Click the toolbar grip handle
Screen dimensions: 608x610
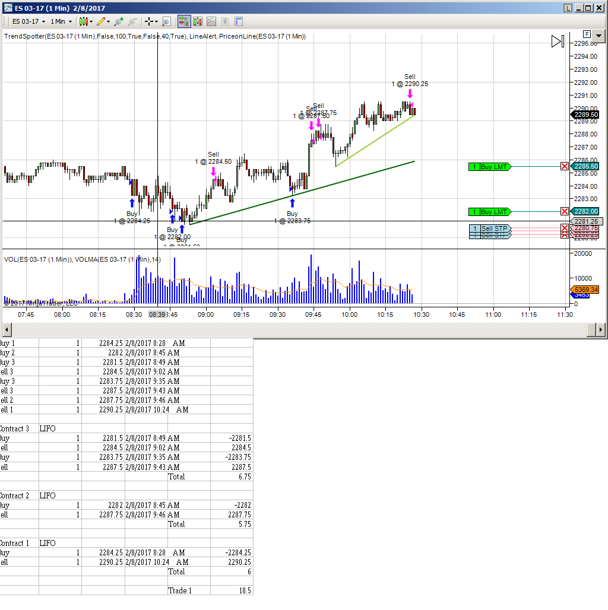pos(5,21)
